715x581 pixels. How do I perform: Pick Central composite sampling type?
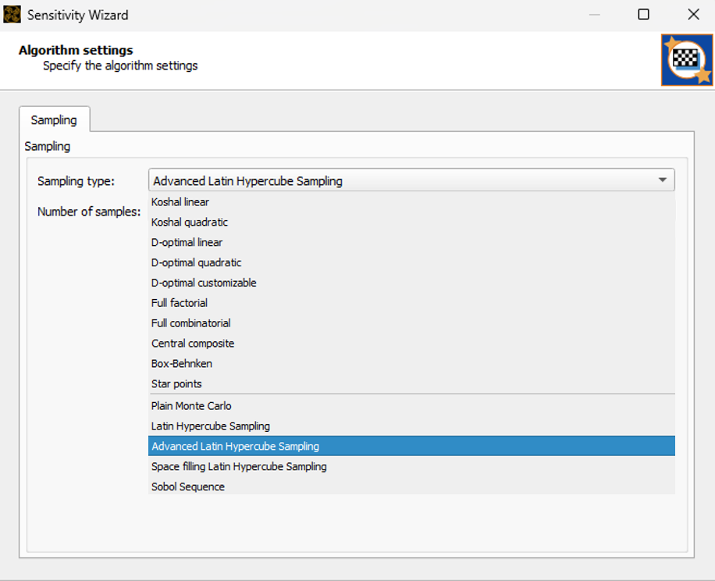click(x=192, y=344)
